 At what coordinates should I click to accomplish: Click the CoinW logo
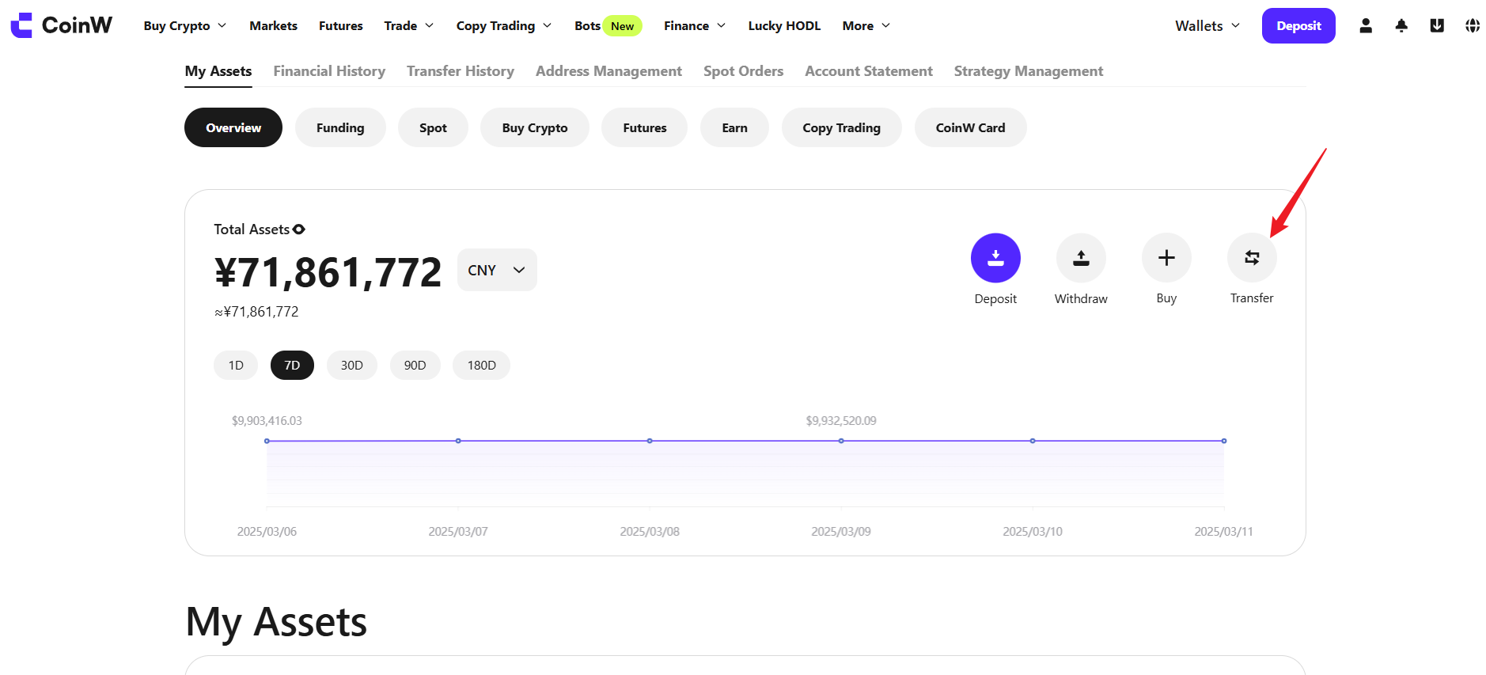click(x=61, y=25)
